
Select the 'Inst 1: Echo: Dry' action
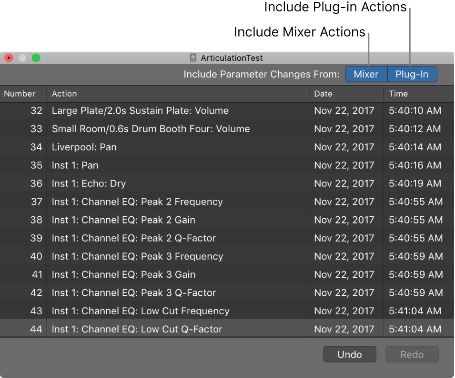(x=227, y=184)
